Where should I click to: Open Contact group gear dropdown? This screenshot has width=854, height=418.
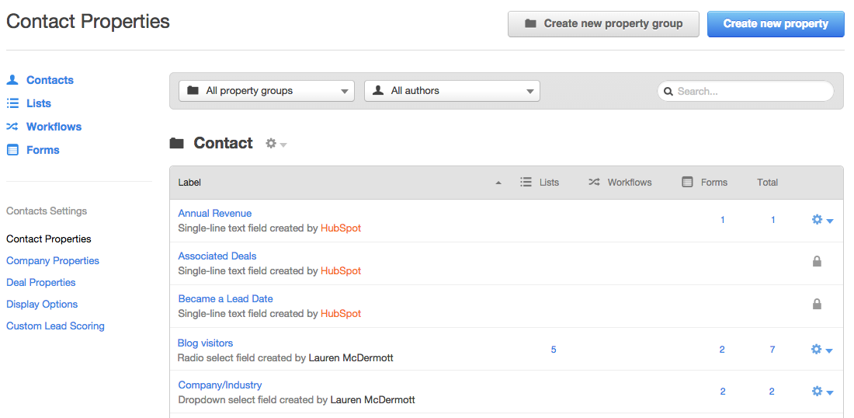point(276,143)
